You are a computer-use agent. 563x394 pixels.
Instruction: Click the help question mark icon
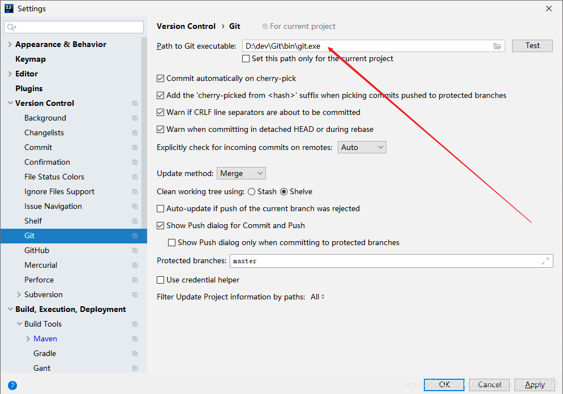pyautogui.click(x=12, y=386)
